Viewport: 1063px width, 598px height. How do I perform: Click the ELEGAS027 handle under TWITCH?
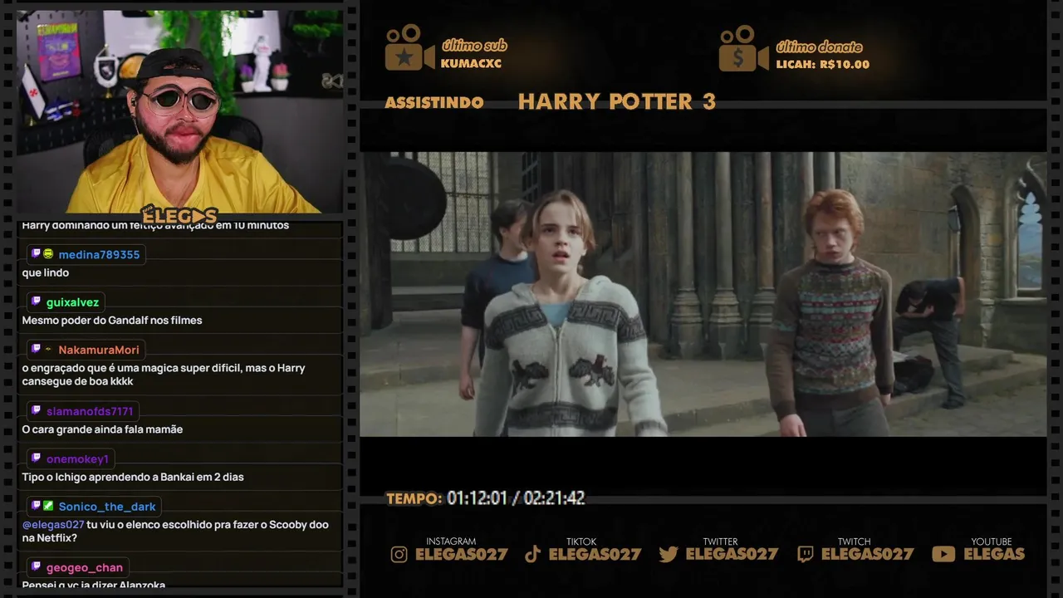coord(867,555)
